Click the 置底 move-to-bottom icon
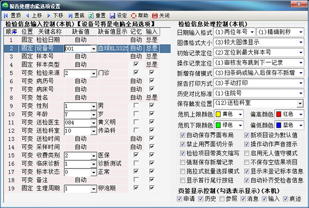Viewport: 309px width, 208px height. 71,15
